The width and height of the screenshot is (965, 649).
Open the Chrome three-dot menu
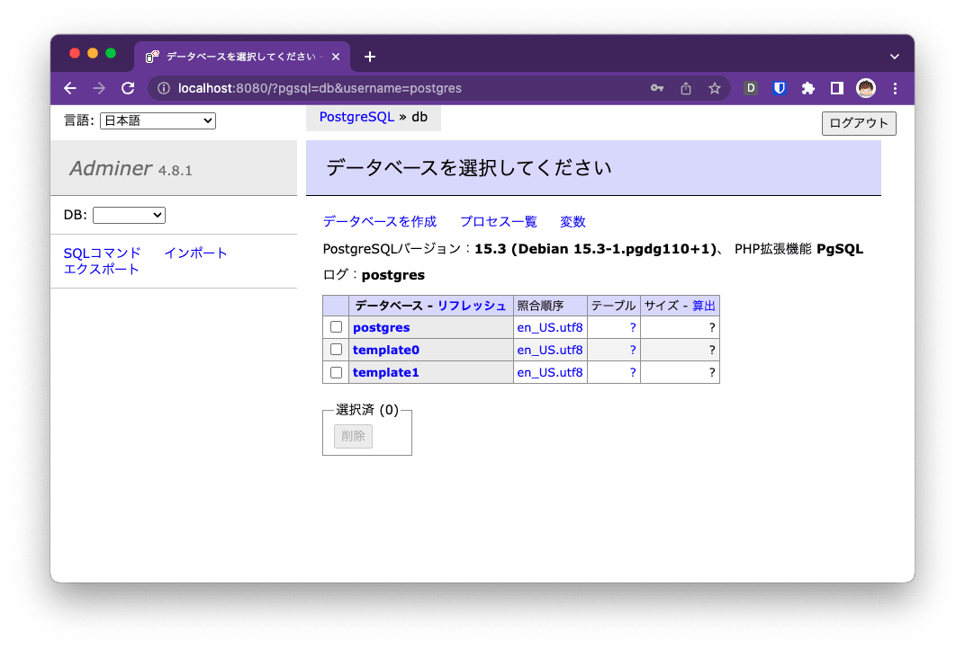tap(895, 88)
